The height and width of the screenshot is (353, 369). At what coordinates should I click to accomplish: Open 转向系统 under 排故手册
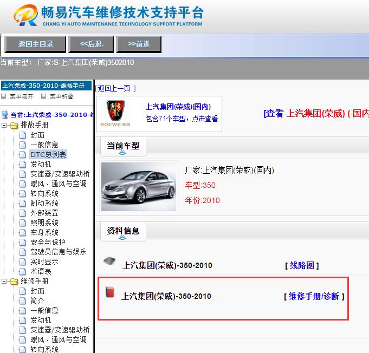[44, 193]
